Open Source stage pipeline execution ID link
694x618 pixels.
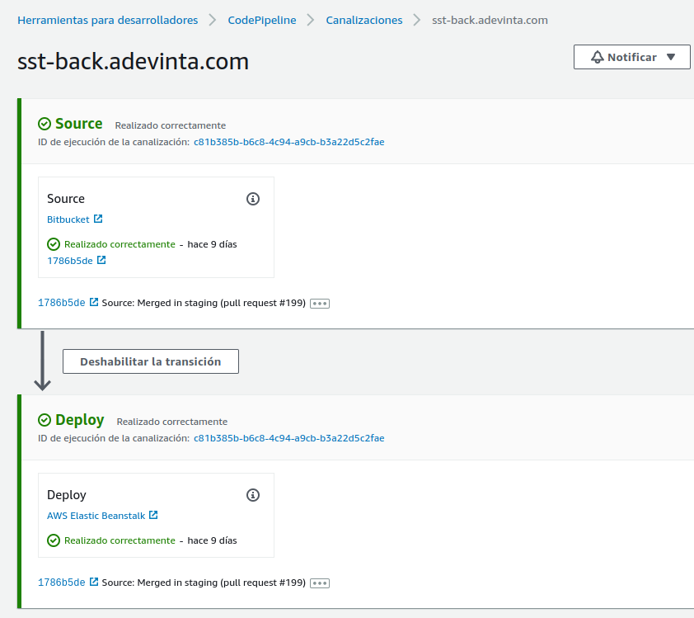click(x=288, y=142)
